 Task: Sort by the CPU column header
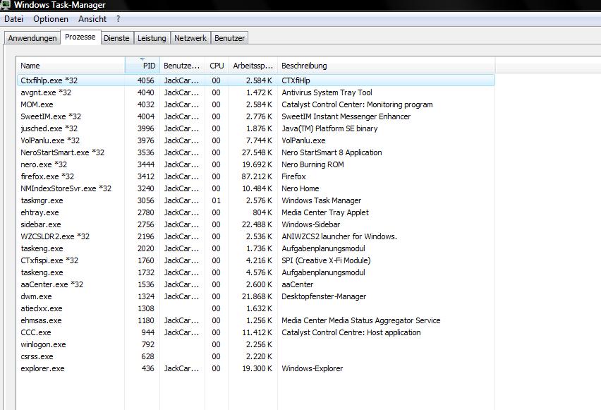coord(217,66)
